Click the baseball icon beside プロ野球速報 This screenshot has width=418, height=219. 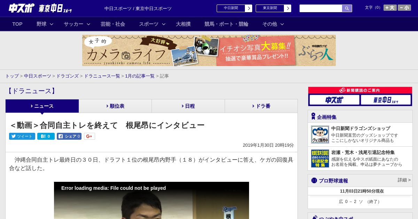[314, 180]
